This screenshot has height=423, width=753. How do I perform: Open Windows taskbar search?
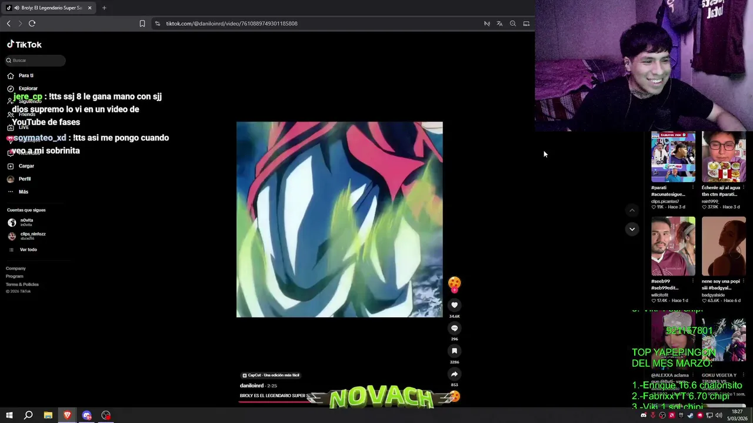tap(28, 415)
